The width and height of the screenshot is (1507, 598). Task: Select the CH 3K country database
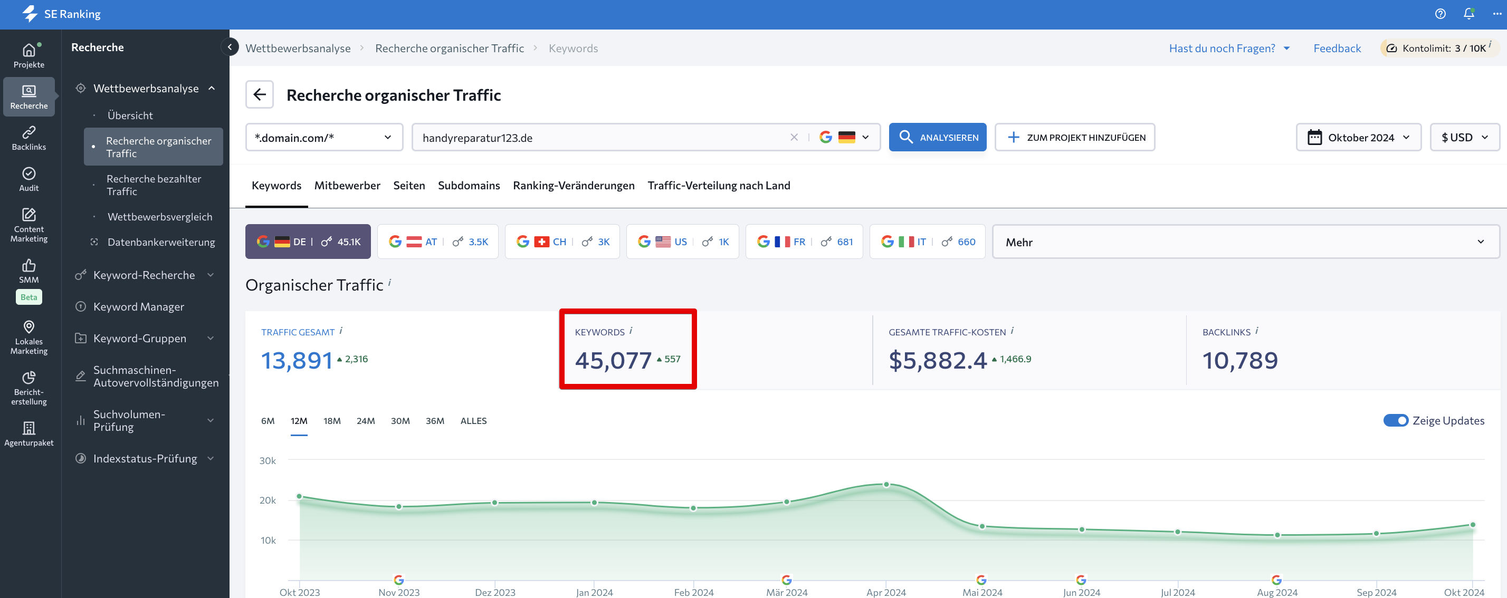(x=562, y=242)
